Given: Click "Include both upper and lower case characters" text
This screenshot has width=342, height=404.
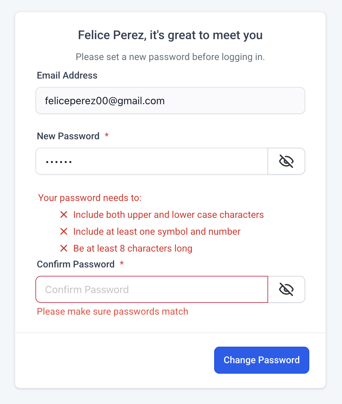Looking at the screenshot, I should click(x=168, y=214).
